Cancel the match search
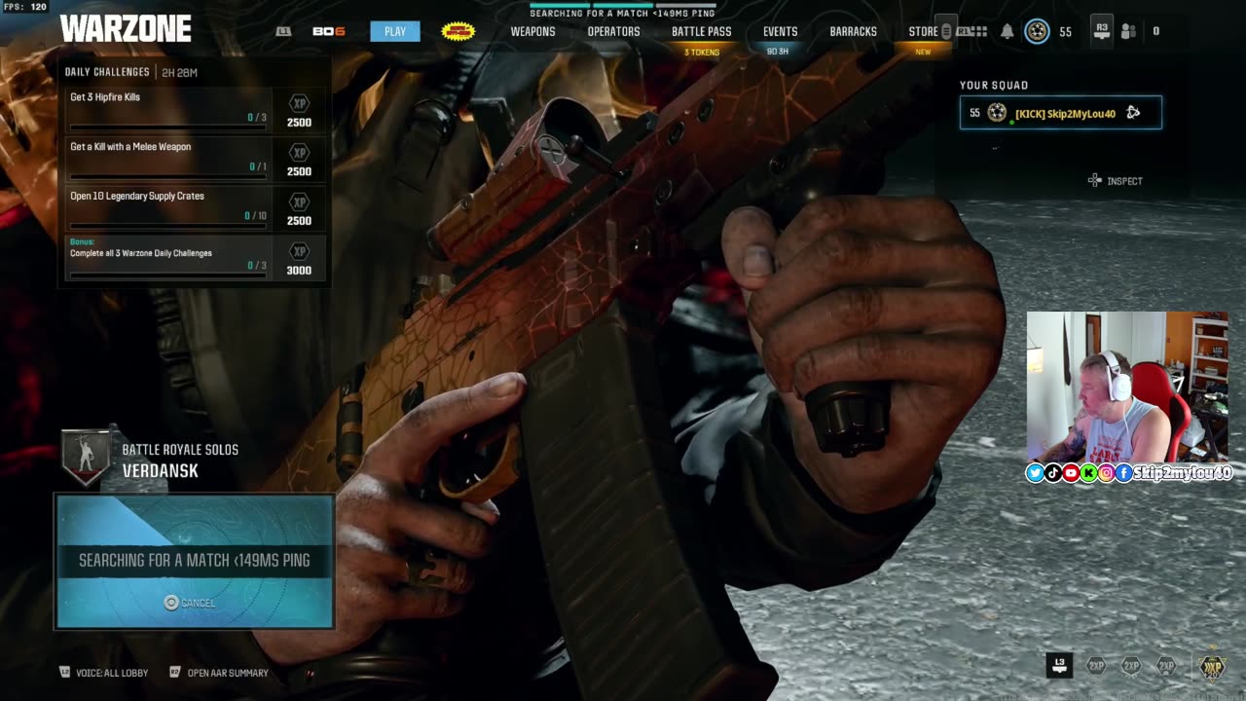This screenshot has height=701, width=1246. click(x=191, y=603)
